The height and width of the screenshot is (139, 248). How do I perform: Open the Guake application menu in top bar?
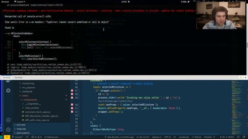tap(20, 2)
